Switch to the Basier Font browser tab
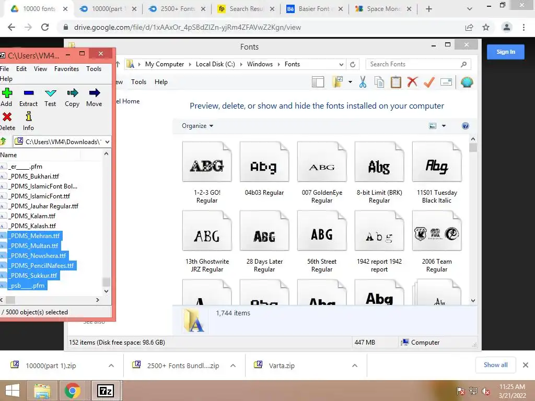535x401 pixels. (x=314, y=9)
